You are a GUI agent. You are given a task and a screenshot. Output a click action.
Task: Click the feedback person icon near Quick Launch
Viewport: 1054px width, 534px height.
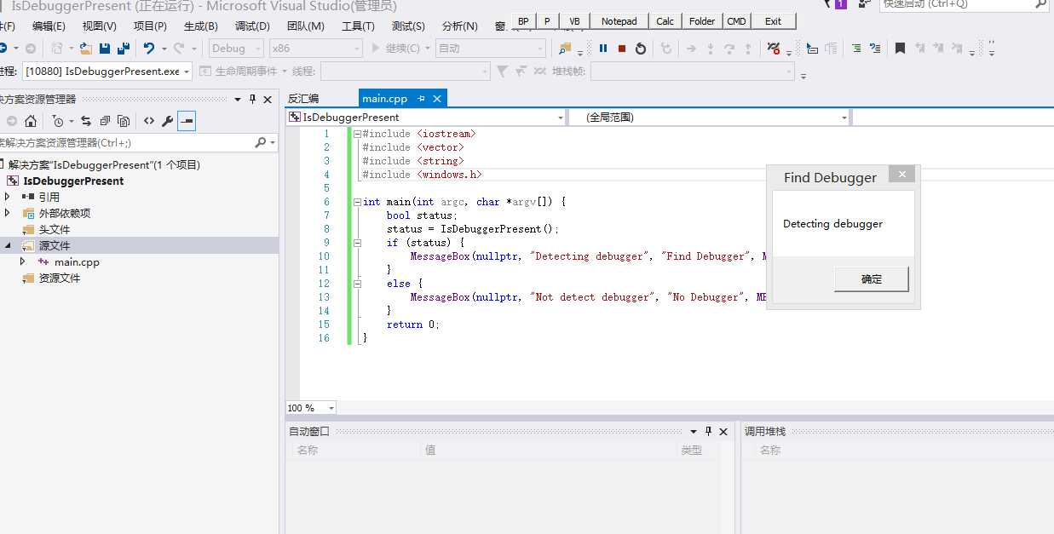tap(865, 3)
